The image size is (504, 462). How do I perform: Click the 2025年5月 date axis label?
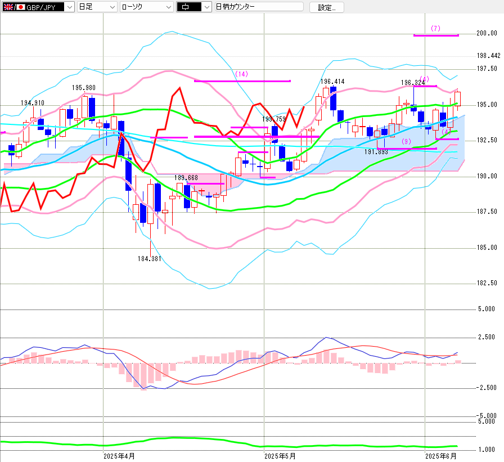(x=280, y=456)
